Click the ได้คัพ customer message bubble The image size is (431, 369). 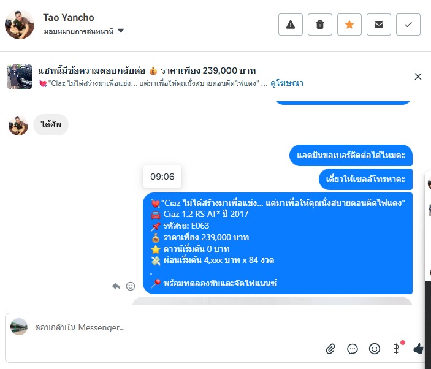pos(51,125)
